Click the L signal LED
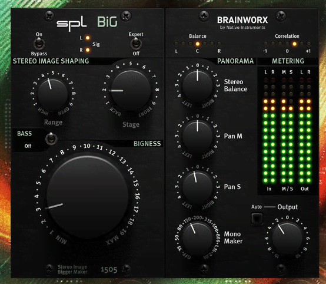 tap(88, 38)
